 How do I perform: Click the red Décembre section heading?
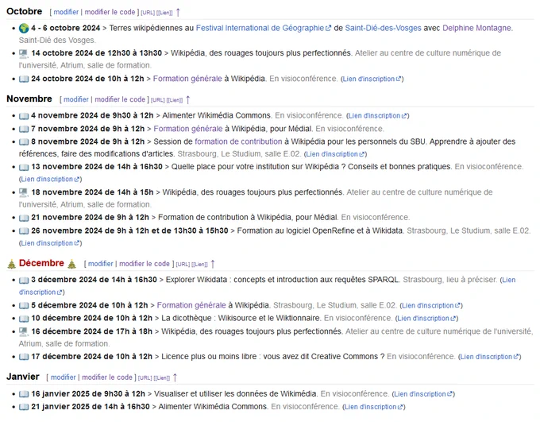click(41, 263)
